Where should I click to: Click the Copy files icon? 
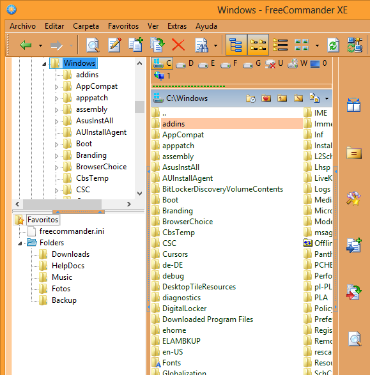point(136,45)
